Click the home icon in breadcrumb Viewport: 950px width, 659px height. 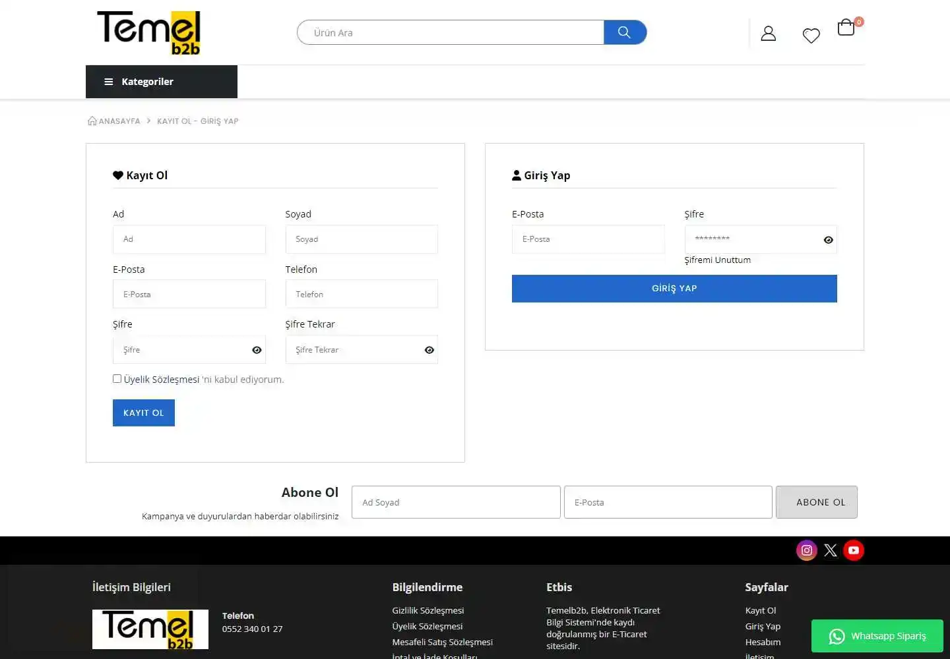pos(92,121)
